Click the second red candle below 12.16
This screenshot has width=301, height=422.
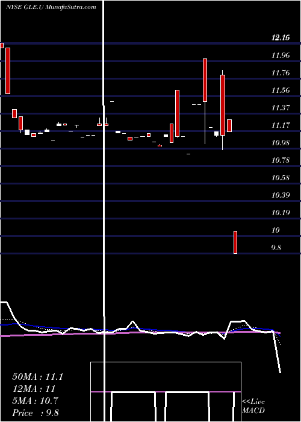click(8, 71)
